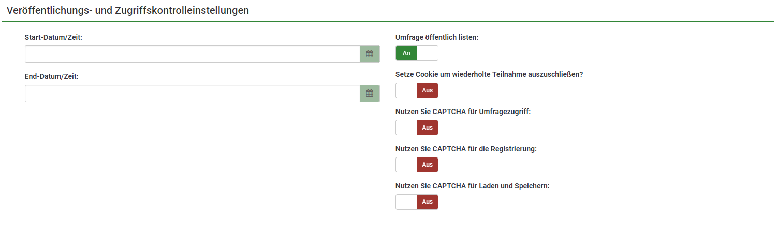Click the 'Veröffentlichungs- und Zugriffskontrolleinstellungen' heading
The width and height of the screenshot is (778, 237).
tap(128, 10)
